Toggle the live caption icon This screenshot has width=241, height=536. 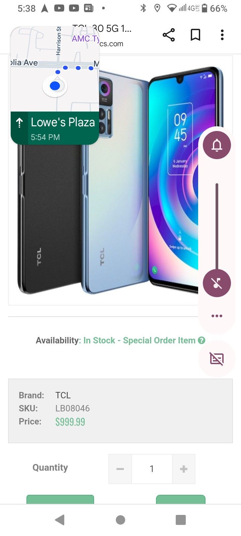pos(217,359)
